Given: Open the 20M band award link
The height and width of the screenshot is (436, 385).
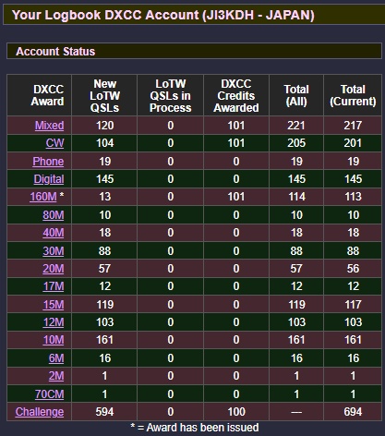Looking at the screenshot, I should [54, 269].
